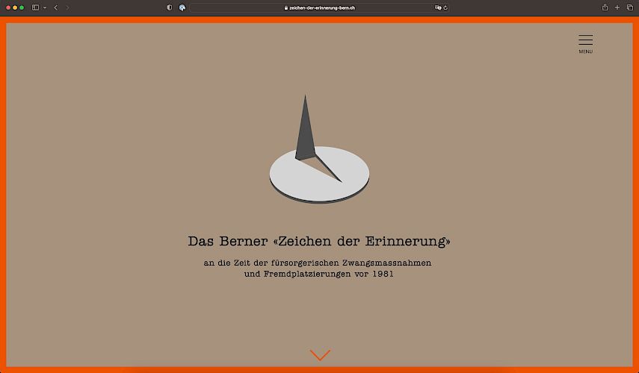The image size is (639, 373).
Task: Enter full screen with the green button
Action: 22,7
